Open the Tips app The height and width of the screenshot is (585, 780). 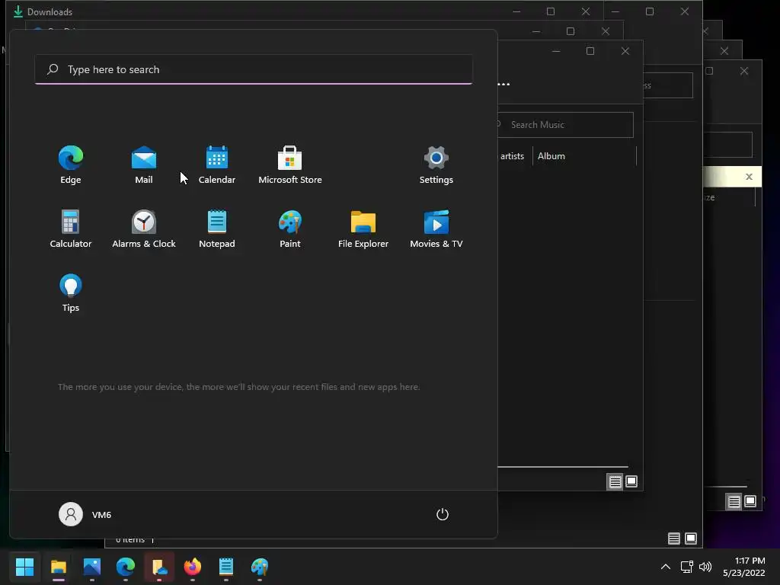(x=71, y=293)
